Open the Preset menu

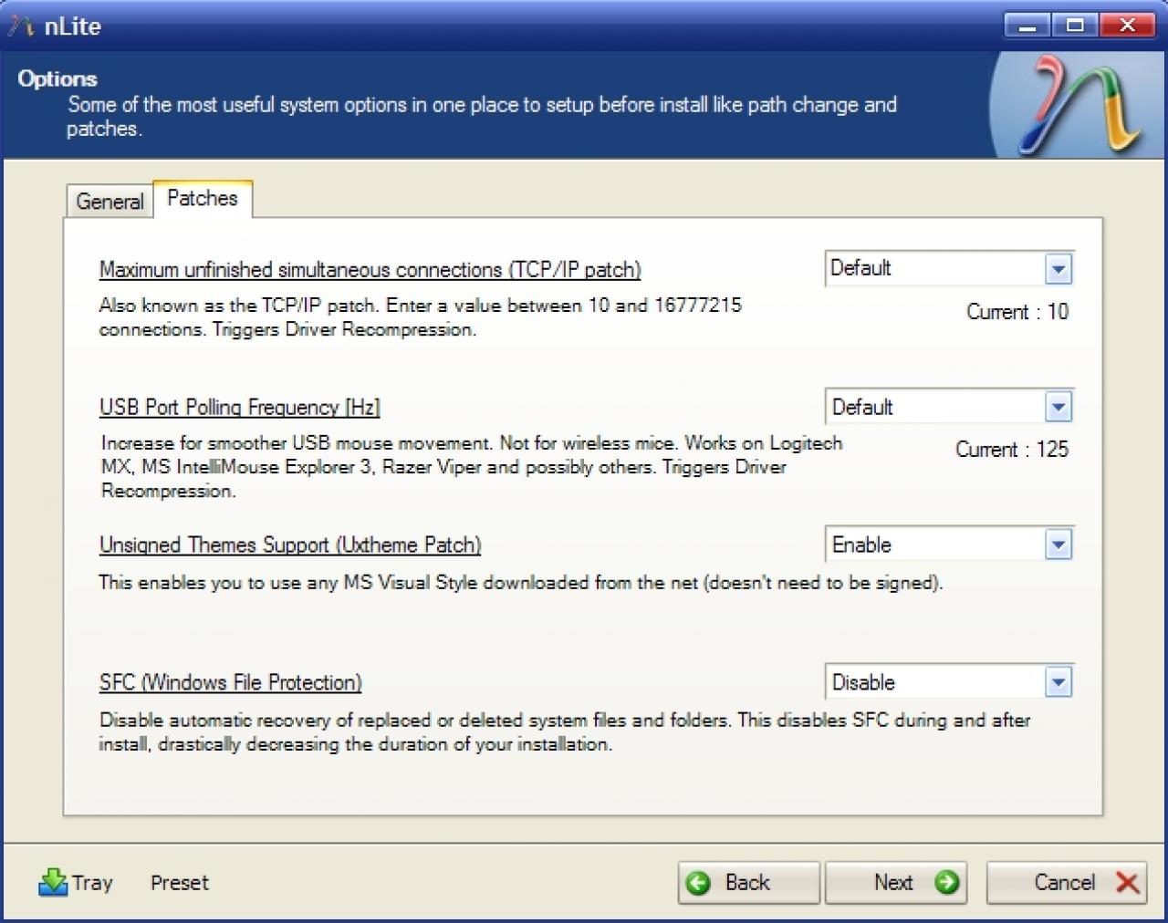pos(180,883)
